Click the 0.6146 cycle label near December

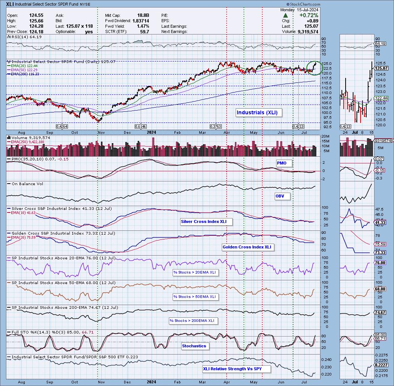coord(141,127)
